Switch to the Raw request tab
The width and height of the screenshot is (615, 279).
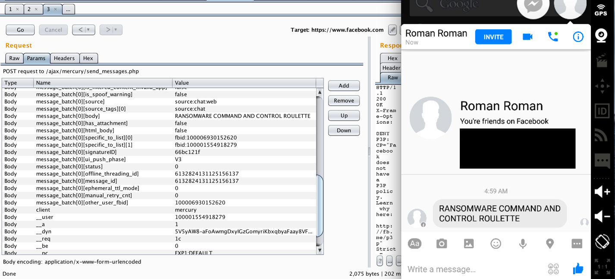[14, 58]
